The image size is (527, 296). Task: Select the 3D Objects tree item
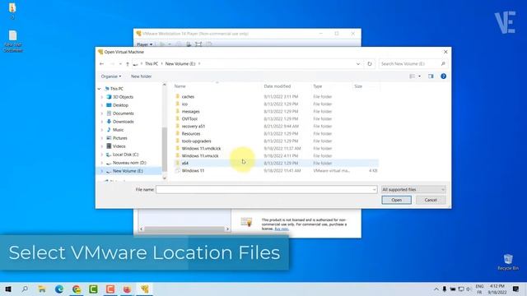tap(123, 97)
